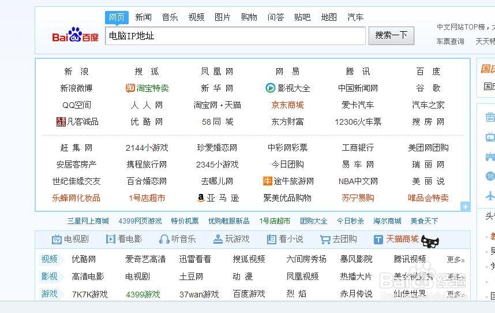Open the 三星网上商城 link
The width and height of the screenshot is (495, 313).
click(x=88, y=221)
